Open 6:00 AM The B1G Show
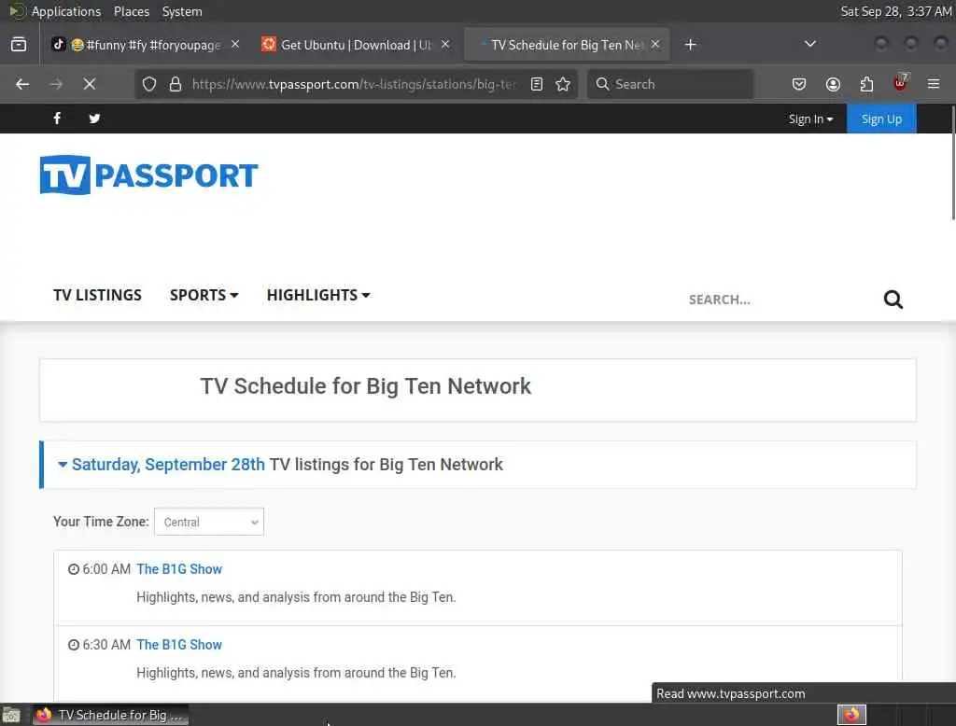Viewport: 956px width, 726px height. click(x=179, y=568)
